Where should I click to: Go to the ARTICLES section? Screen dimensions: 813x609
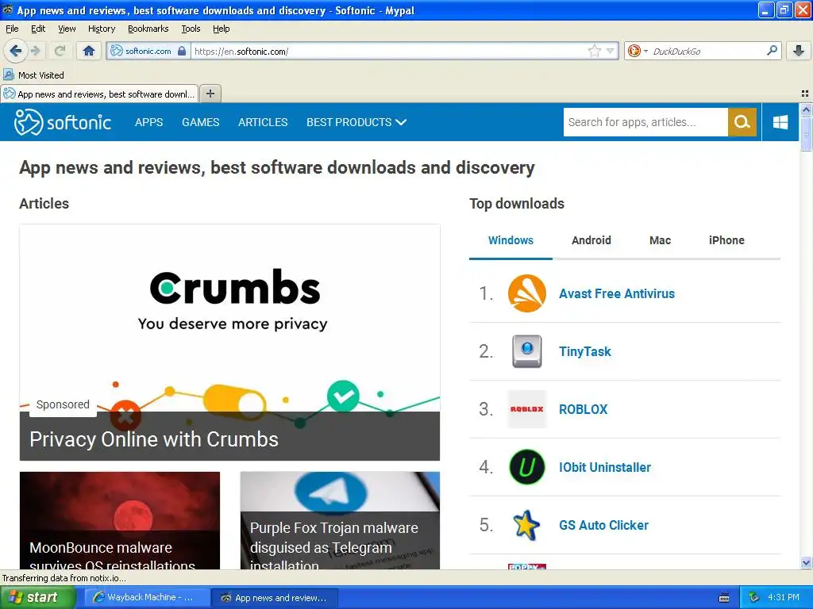point(263,122)
